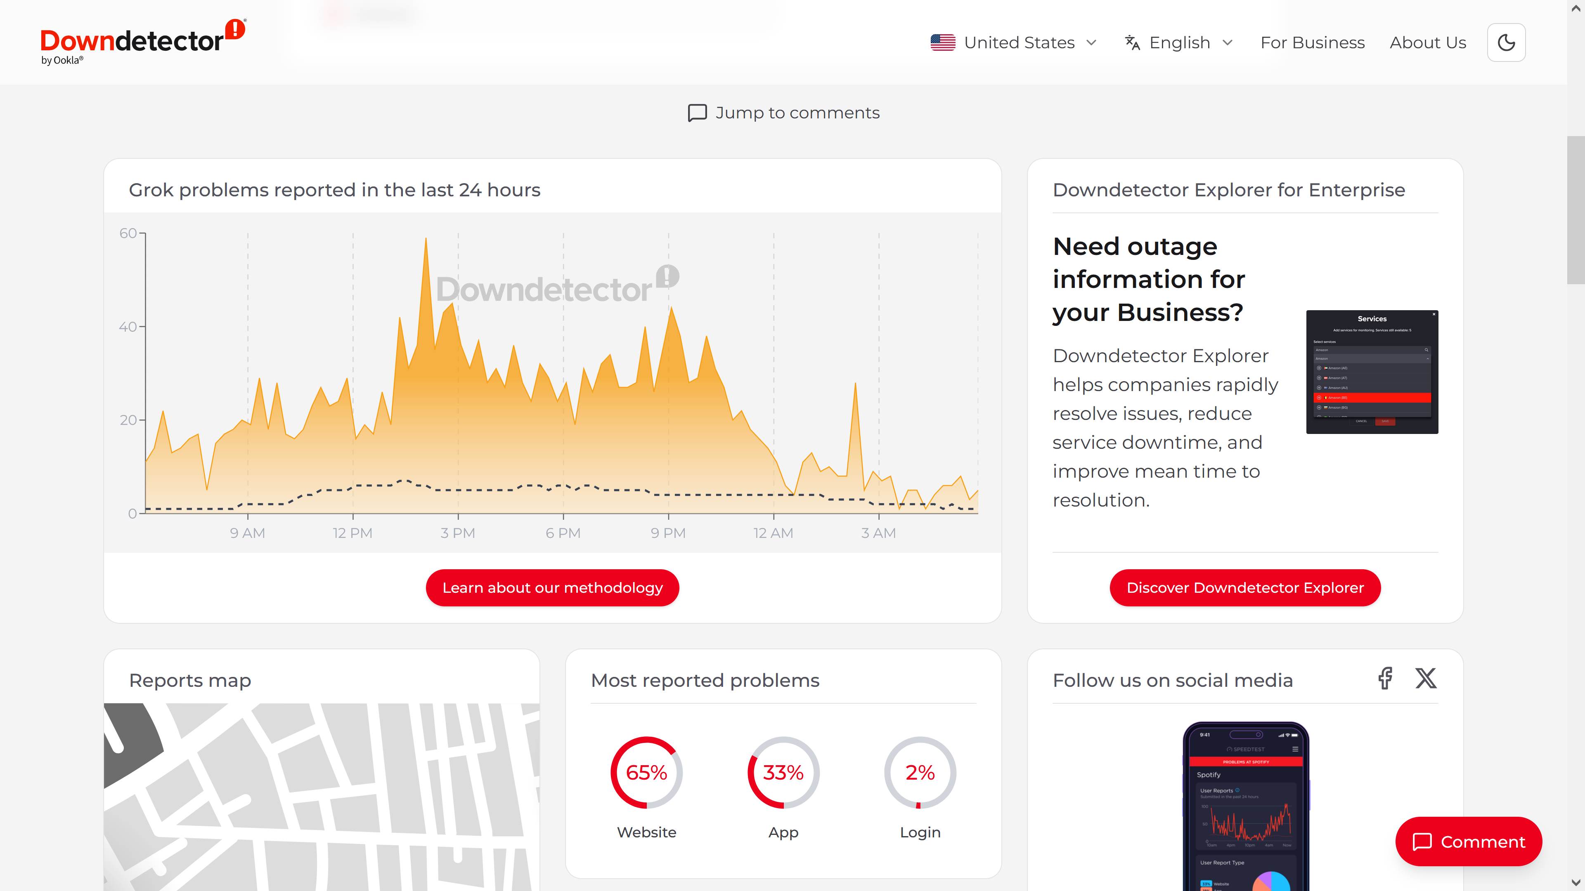This screenshot has height=891, width=1585.
Task: Click the translate language icon
Action: coord(1132,42)
